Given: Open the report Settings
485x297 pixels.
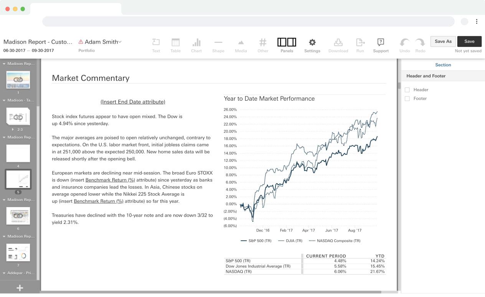Looking at the screenshot, I should (x=312, y=45).
